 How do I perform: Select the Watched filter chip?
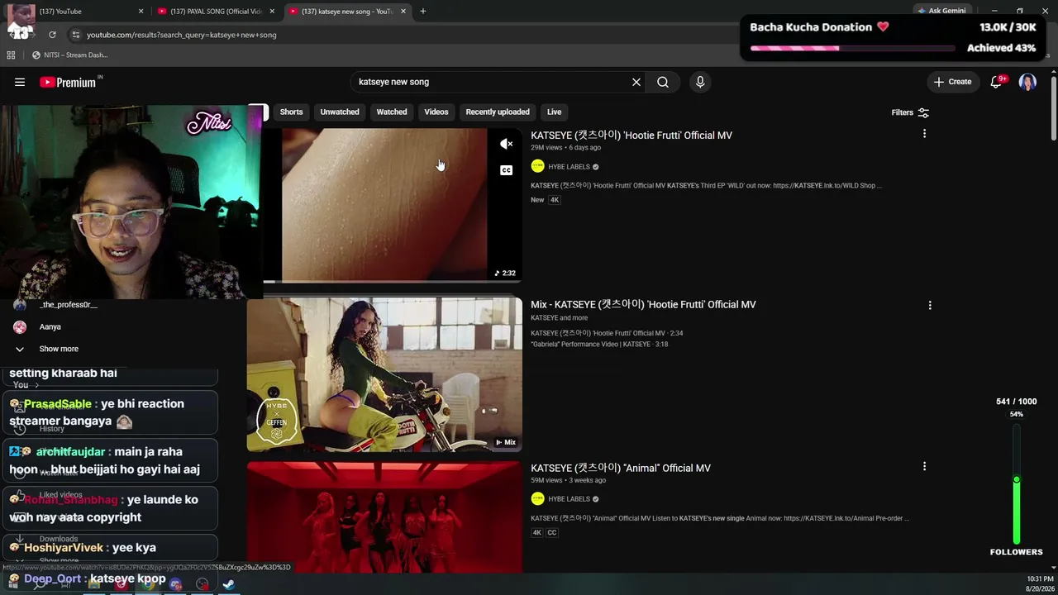coord(392,112)
